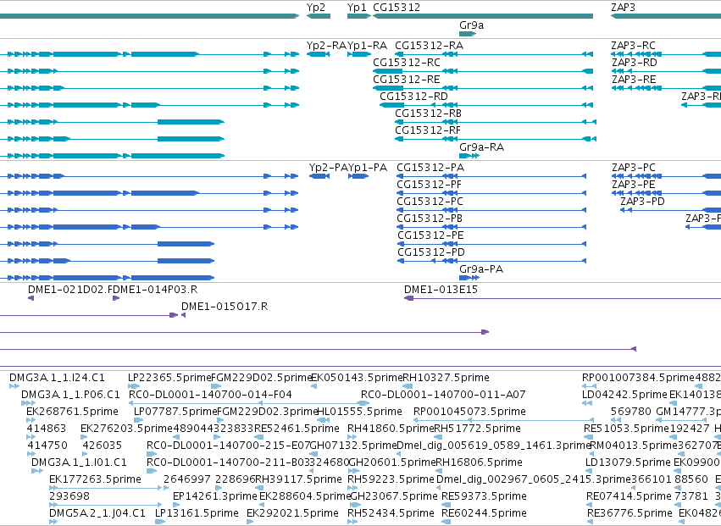Viewport: 721px width, 526px height.
Task: Select transcript CG15312-RE
Action: tap(407, 80)
